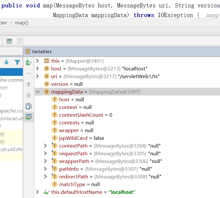Click the 'tomcat.ut' frame entry
The height and width of the screenshot is (198, 220).
coord(11,119)
